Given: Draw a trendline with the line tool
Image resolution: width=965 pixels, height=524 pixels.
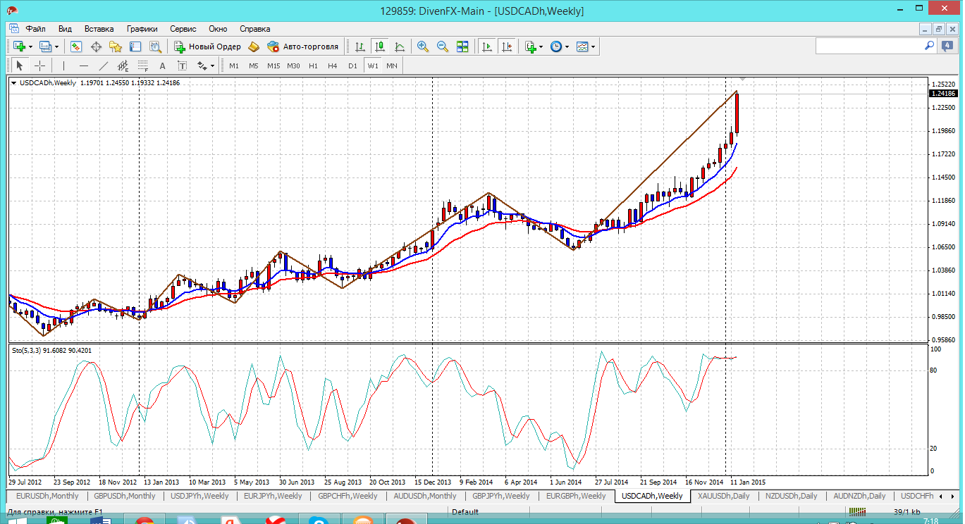Looking at the screenshot, I should tap(104, 65).
